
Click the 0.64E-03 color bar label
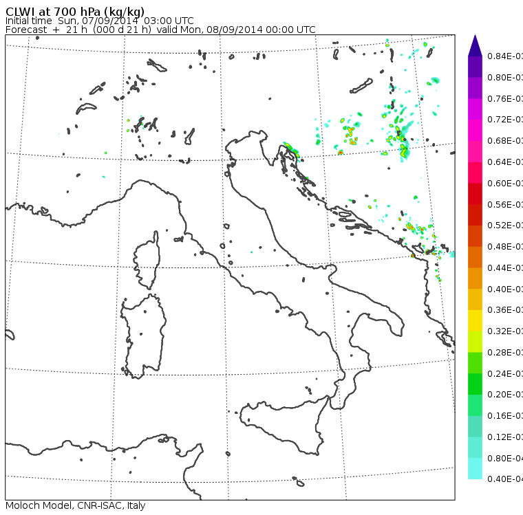[505, 162]
